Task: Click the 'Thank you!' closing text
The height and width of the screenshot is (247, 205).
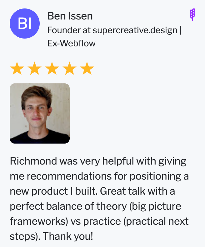Action: coord(68,236)
